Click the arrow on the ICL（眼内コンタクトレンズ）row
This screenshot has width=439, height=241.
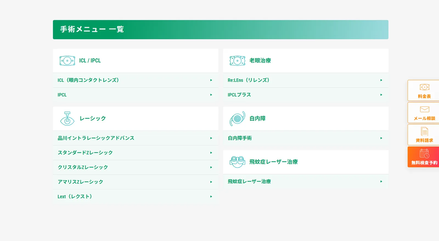point(211,80)
